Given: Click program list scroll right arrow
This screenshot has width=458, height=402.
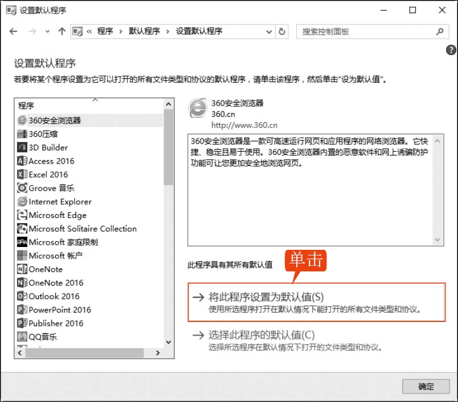Looking at the screenshot, I should coord(158,353).
